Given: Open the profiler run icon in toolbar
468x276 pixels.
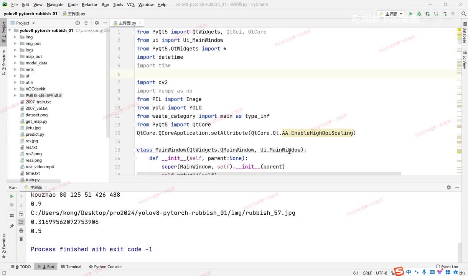Looking at the screenshot, I should pyautogui.click(x=436, y=14).
